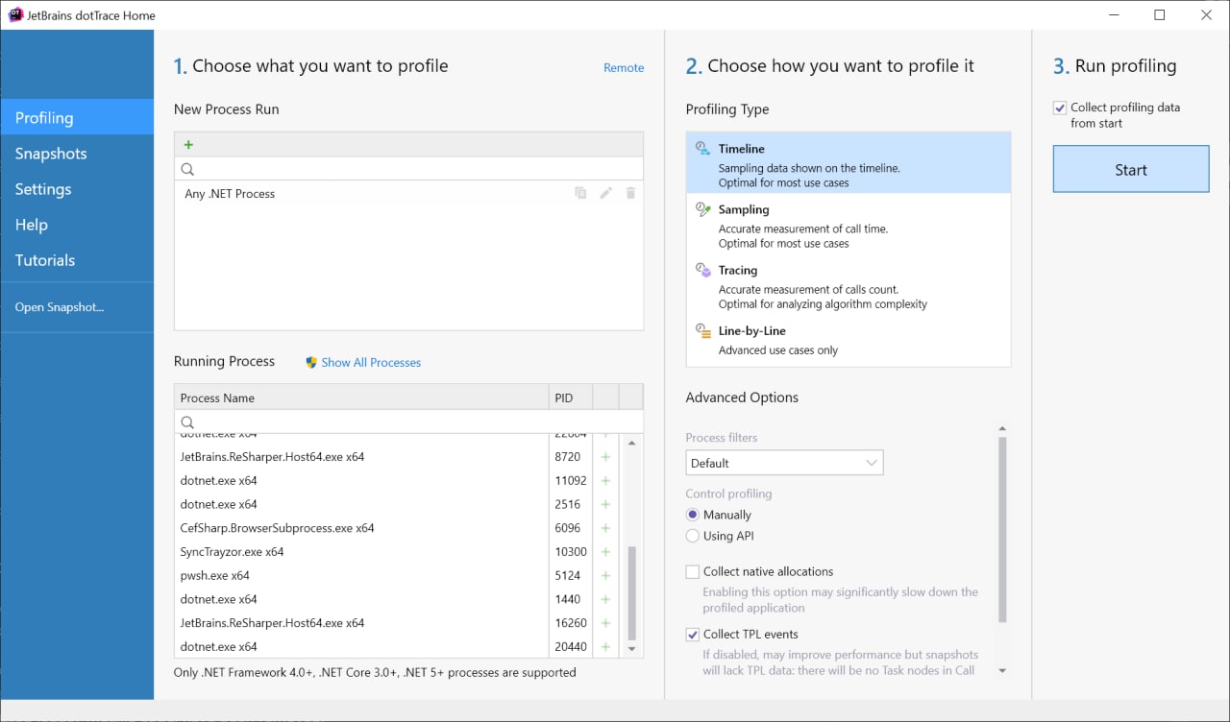Add a new process run with plus icon

point(188,145)
